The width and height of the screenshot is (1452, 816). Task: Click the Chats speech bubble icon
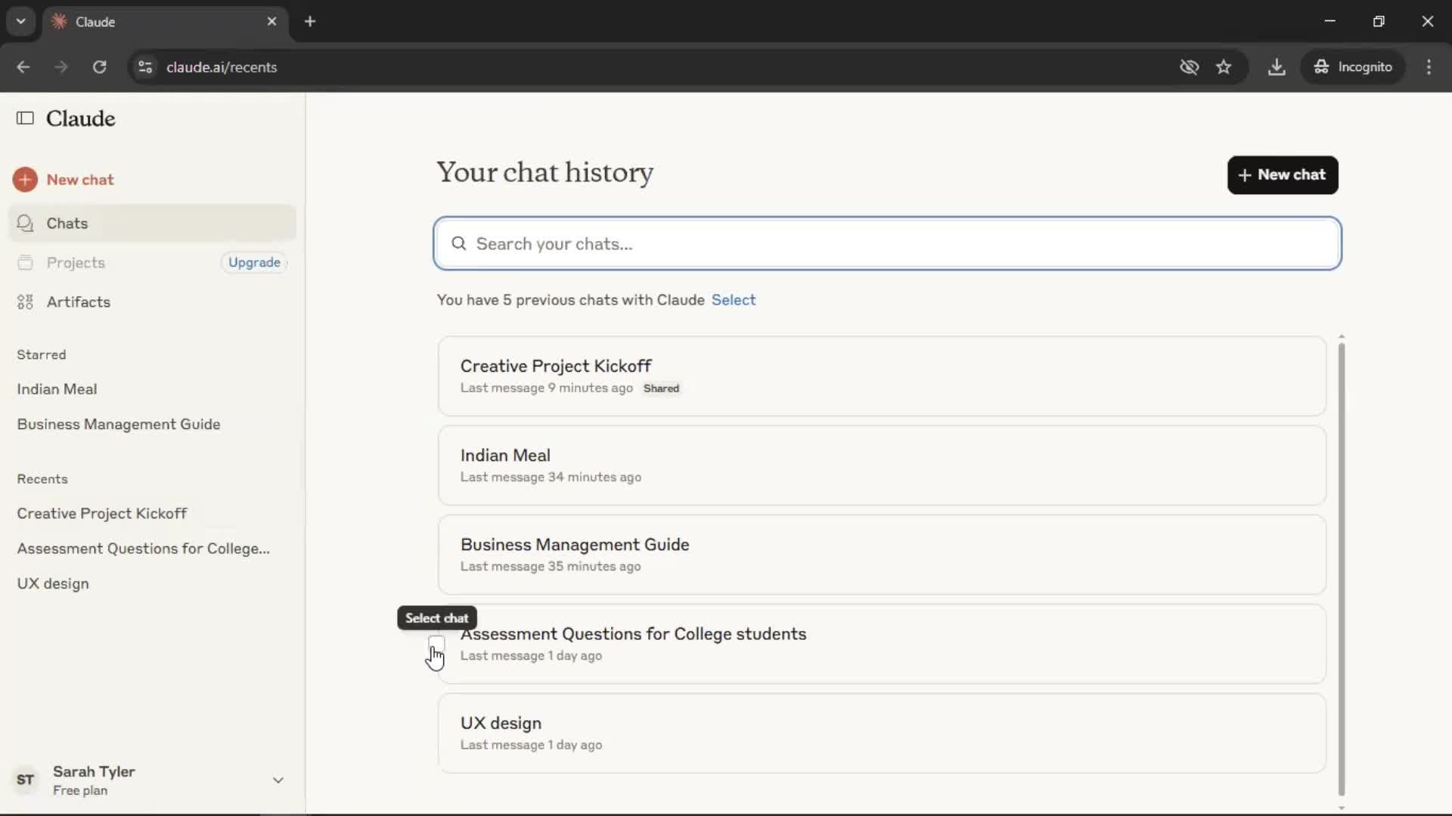(x=25, y=223)
